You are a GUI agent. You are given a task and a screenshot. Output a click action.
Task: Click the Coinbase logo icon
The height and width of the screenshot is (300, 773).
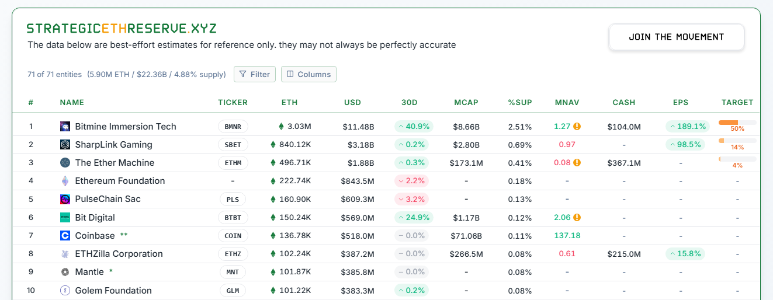65,236
